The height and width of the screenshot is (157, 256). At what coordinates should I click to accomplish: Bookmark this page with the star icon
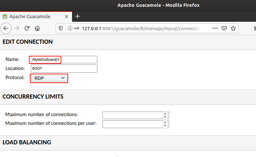tap(233, 28)
